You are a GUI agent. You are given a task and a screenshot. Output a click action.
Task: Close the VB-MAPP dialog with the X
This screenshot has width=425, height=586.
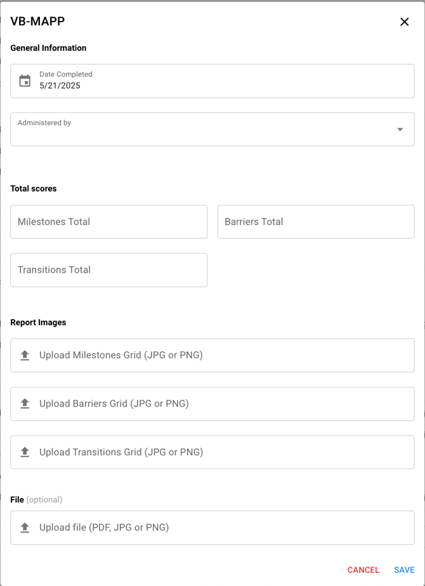click(404, 22)
